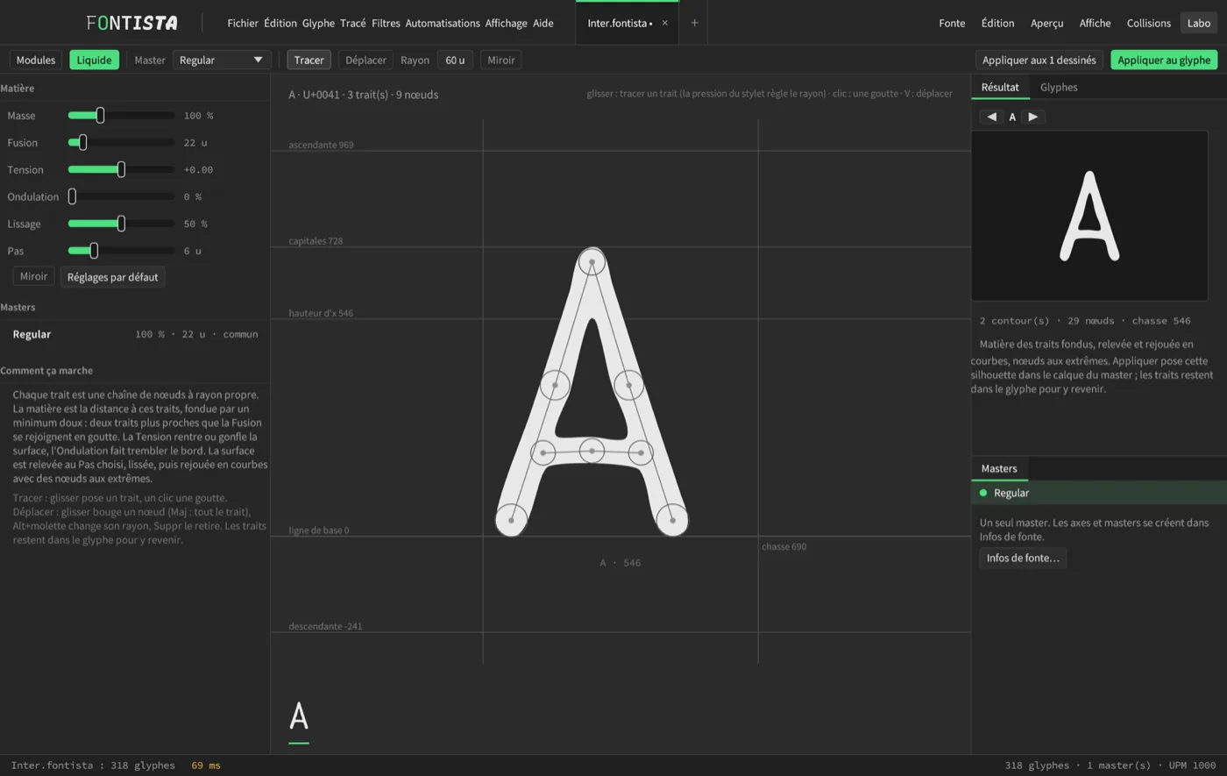Go to next glyph arrow in Résultat
This screenshot has height=776, width=1227.
[x=1033, y=117]
